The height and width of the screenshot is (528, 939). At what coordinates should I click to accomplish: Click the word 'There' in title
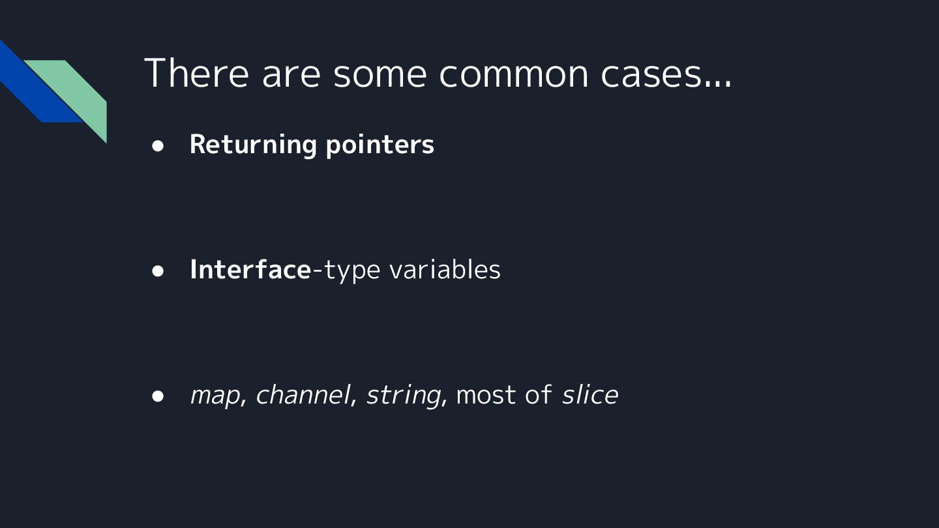pos(196,73)
